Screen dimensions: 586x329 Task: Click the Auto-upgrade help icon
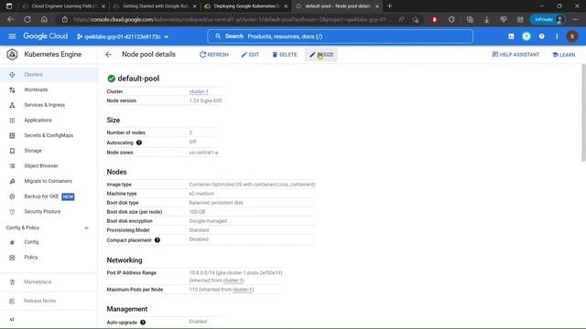[143, 323]
